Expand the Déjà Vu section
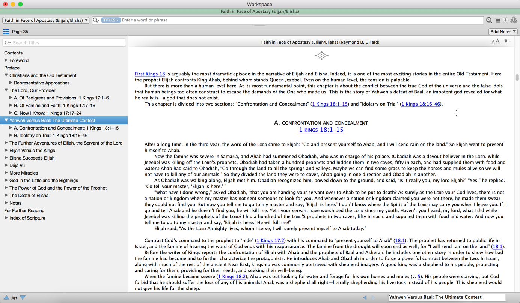Screen dimensions: 520x303 coord(6,165)
